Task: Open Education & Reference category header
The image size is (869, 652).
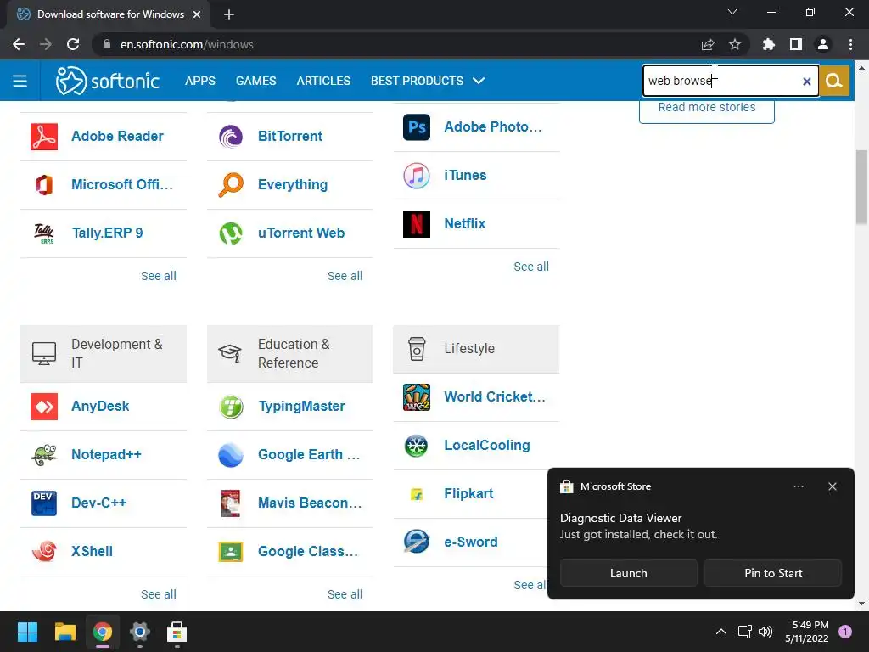Action: (x=290, y=354)
